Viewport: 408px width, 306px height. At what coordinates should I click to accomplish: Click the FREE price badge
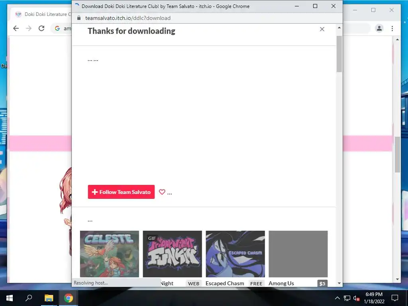tap(256, 283)
